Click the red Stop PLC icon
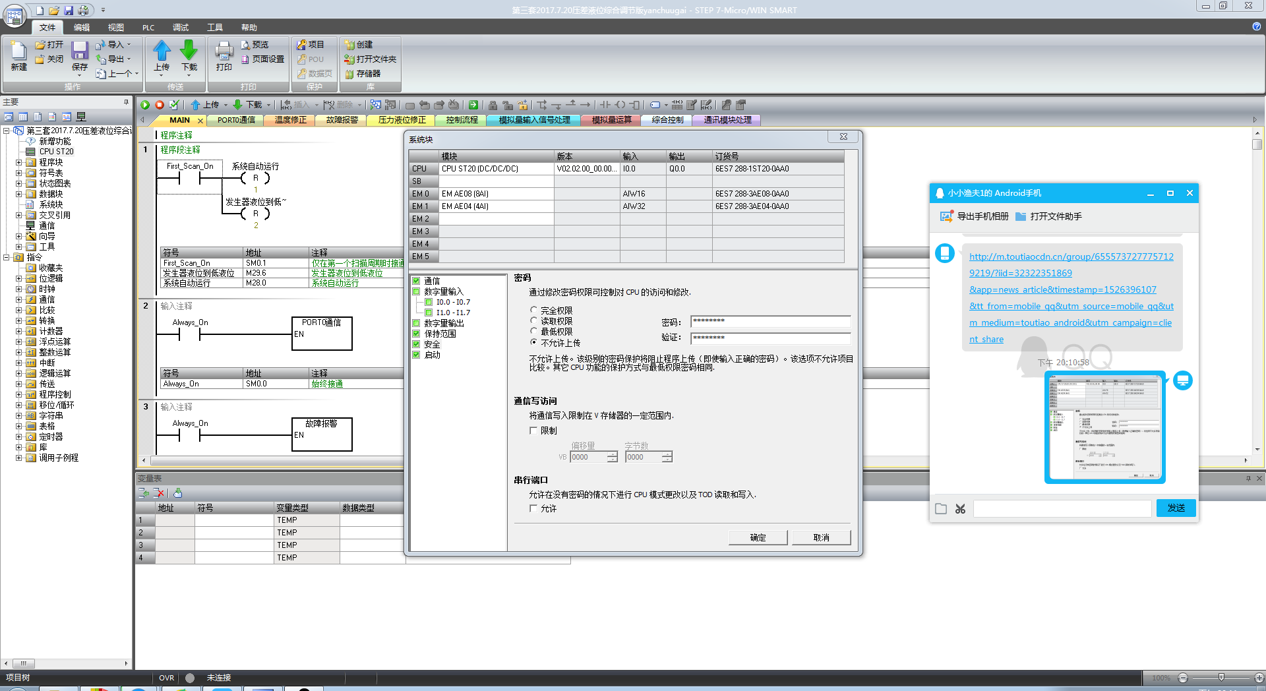Viewport: 1266px width, 691px height. pyautogui.click(x=160, y=105)
